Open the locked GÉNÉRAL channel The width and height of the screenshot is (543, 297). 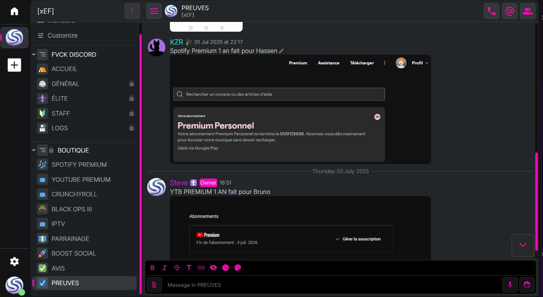click(85, 84)
